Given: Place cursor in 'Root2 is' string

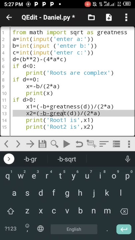Looking at the screenshot, I should [x=63, y=127].
